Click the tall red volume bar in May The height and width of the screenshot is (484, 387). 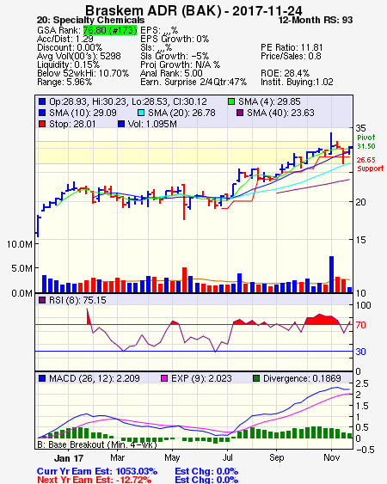184,280
